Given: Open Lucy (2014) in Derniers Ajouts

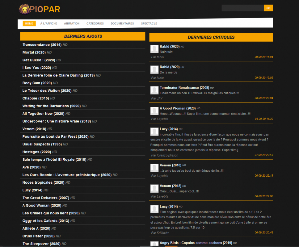Looking at the screenshot, I should [32, 190].
